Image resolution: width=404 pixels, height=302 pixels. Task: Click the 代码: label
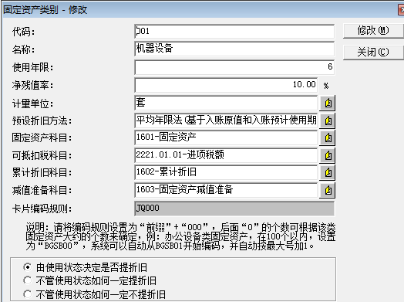tap(23, 32)
